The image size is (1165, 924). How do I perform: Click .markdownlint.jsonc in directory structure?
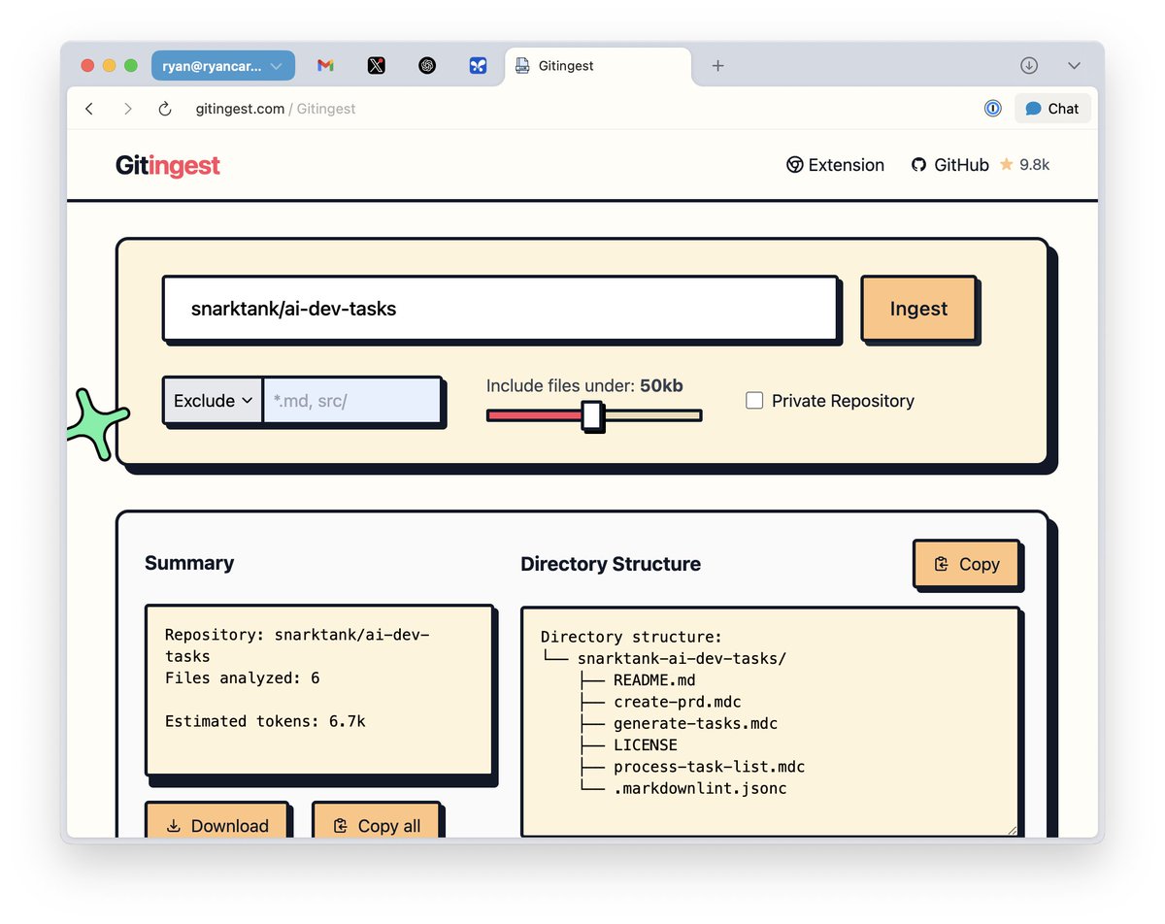700,788
